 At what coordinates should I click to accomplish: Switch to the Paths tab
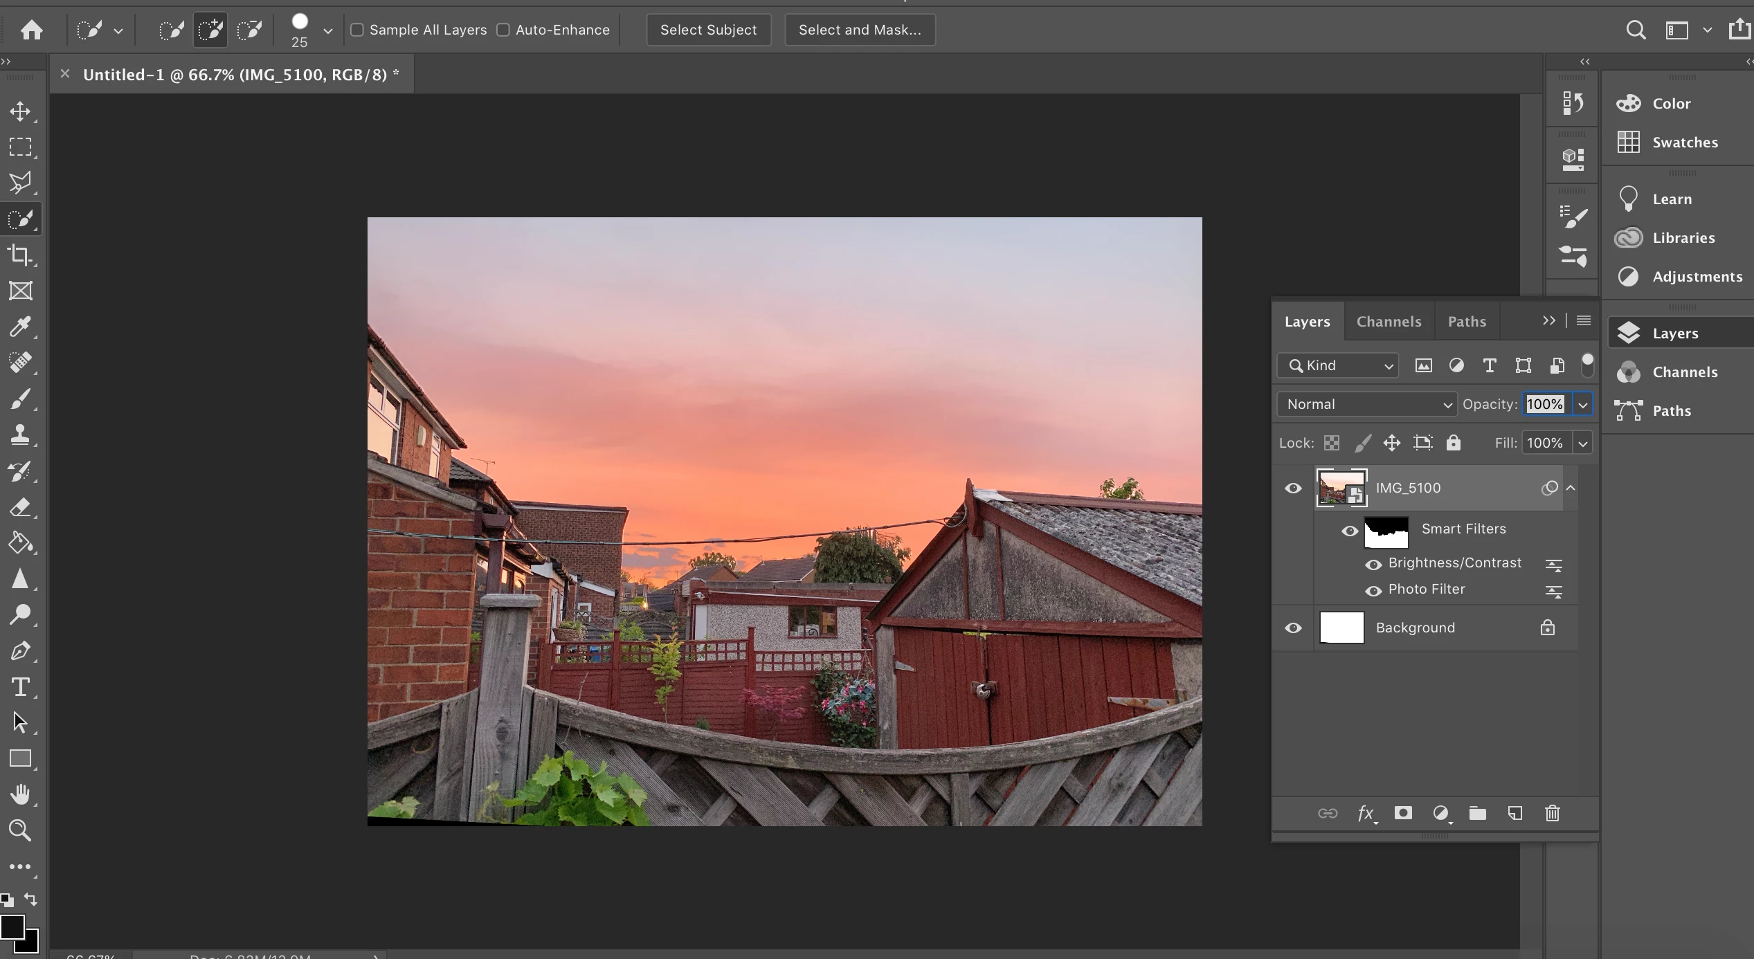tap(1467, 322)
